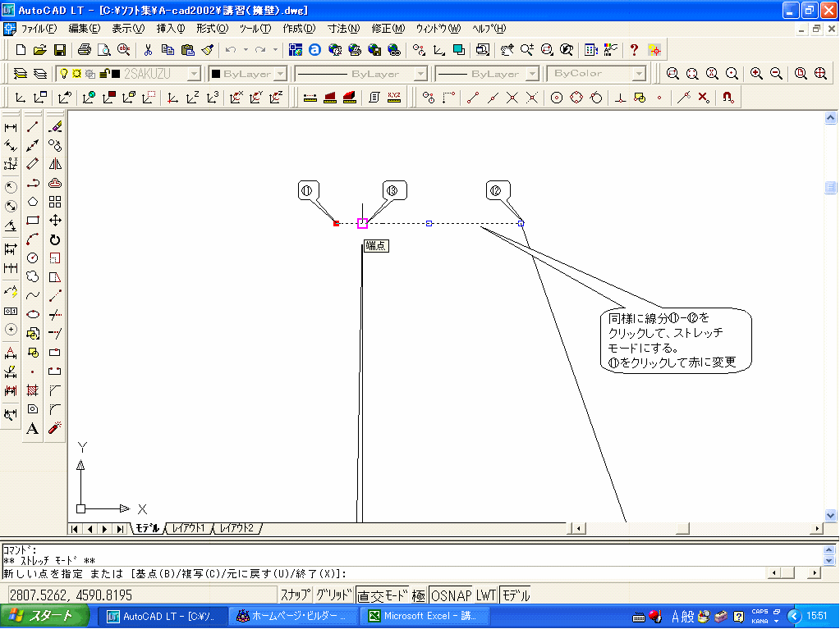The image size is (840, 629).
Task: Toggle 極 polar tracking in status bar
Action: pyautogui.click(x=419, y=595)
